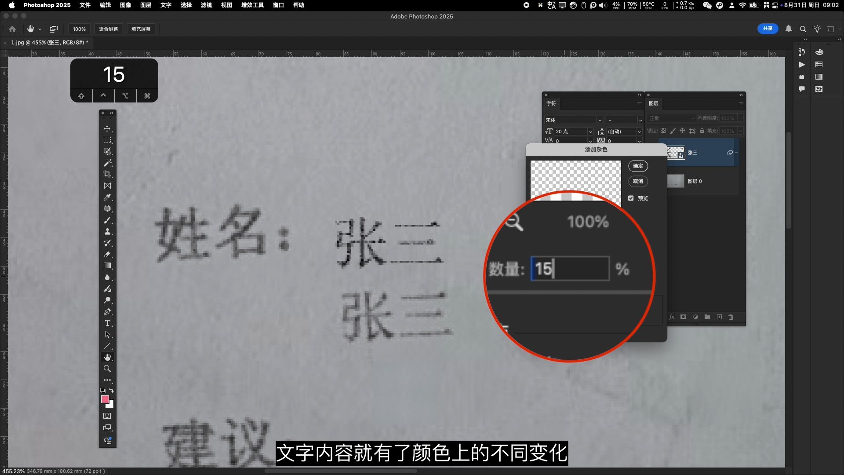Swap foreground and background colors
This screenshot has height=475, width=844.
[x=112, y=390]
